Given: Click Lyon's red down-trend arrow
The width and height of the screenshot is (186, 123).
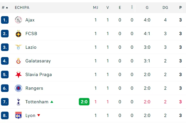Looking at the screenshot, I should click(39, 115).
